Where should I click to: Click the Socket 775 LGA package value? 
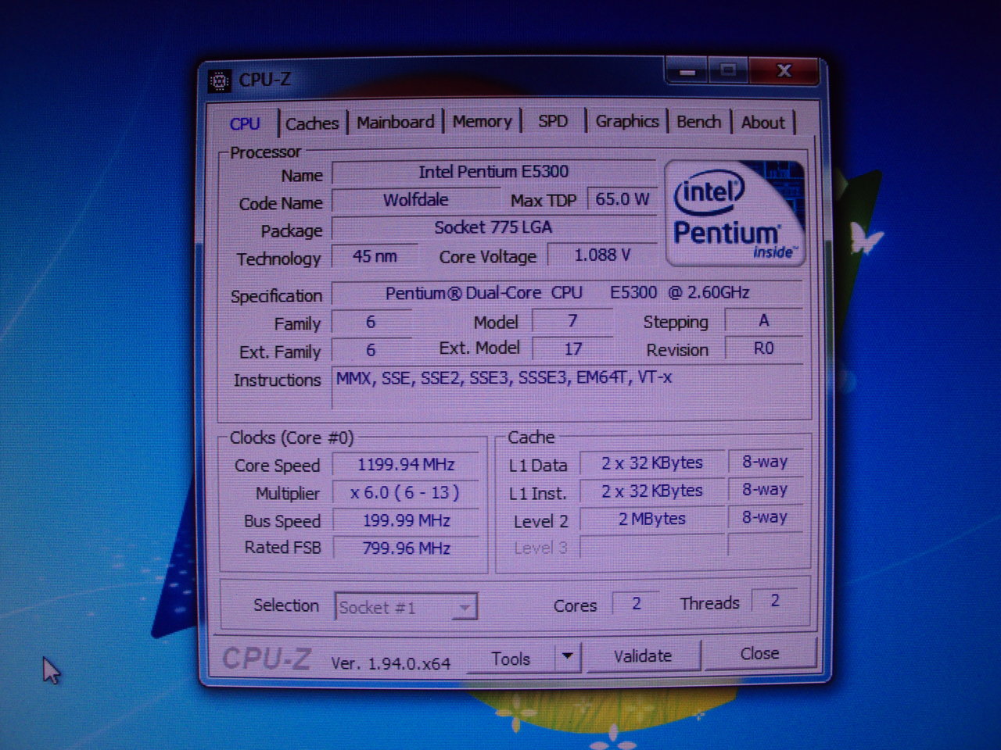tap(493, 227)
